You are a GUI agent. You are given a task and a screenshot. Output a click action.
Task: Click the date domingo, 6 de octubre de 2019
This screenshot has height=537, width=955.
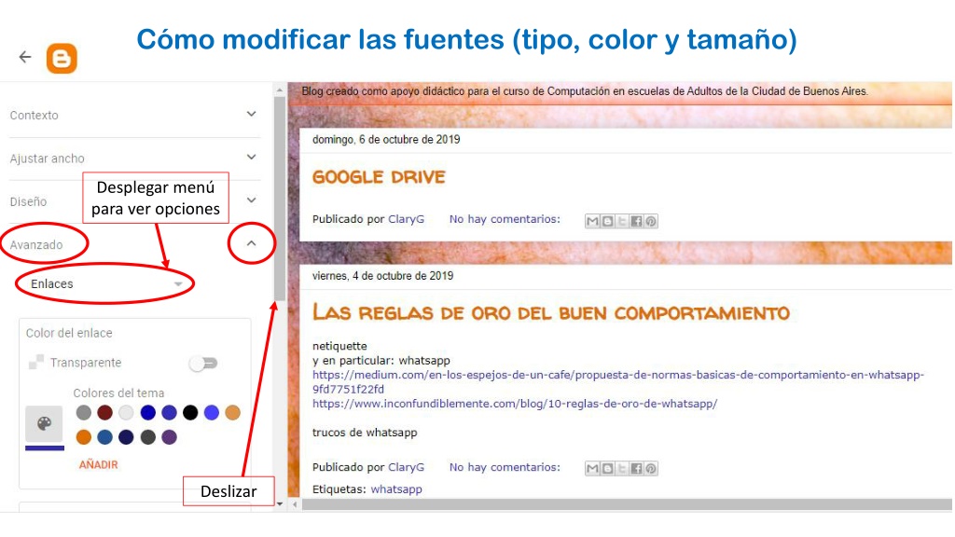[x=386, y=140]
